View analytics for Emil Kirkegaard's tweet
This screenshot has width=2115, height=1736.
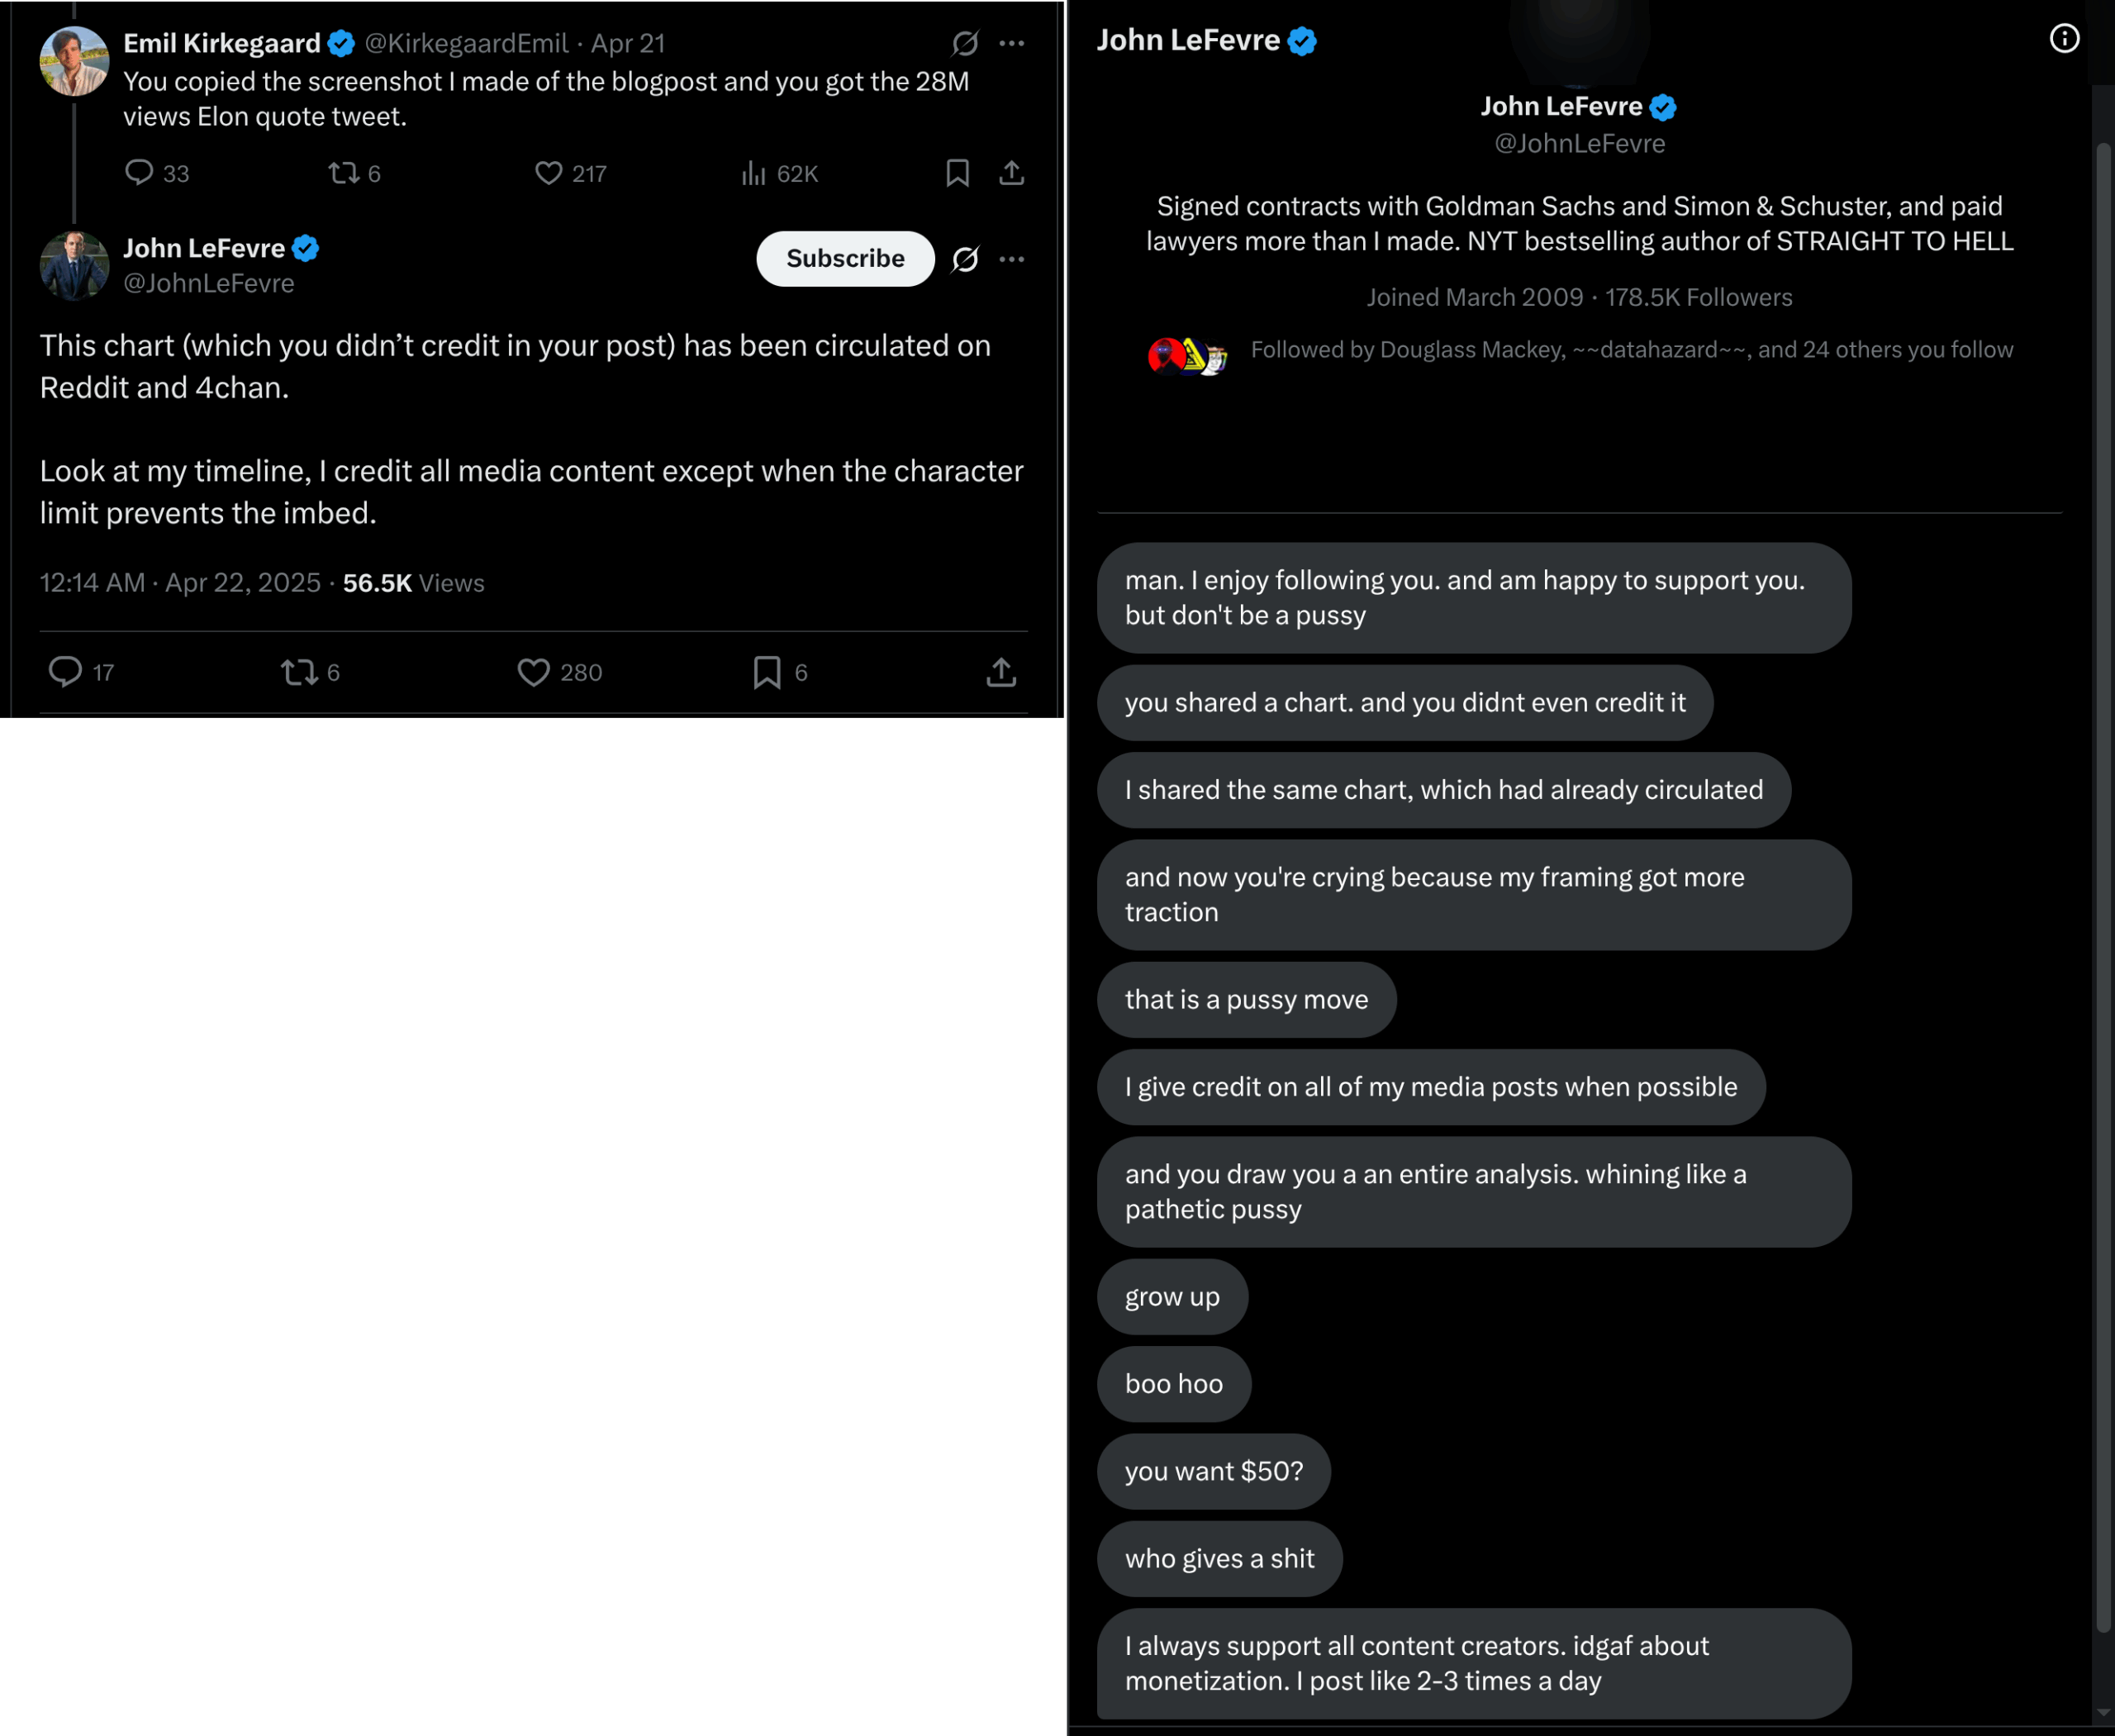[x=753, y=173]
